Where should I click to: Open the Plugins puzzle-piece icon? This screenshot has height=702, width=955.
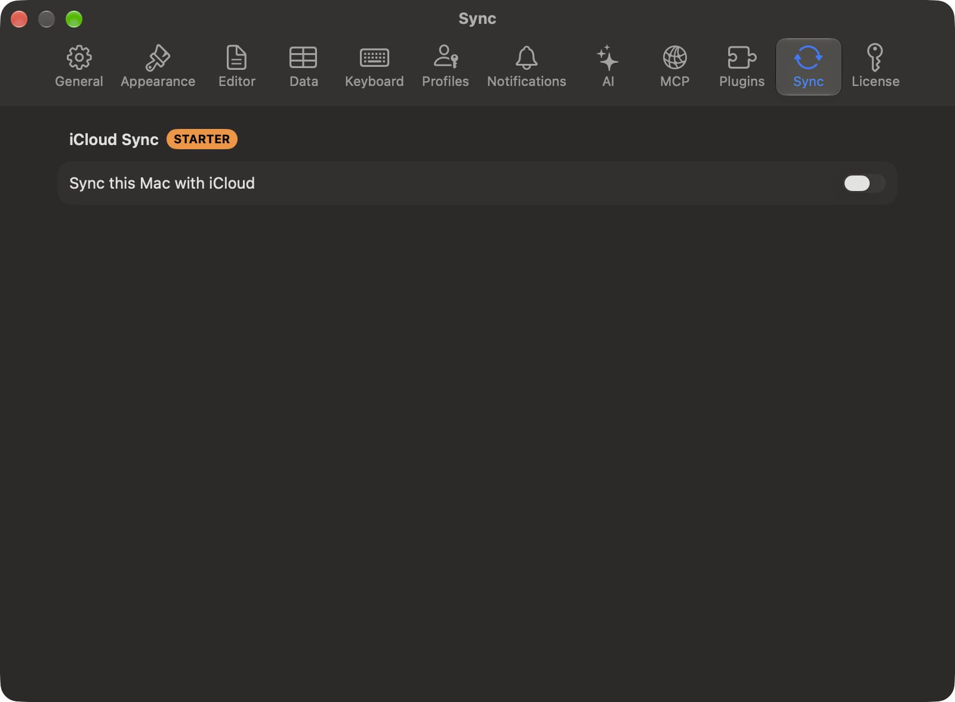tap(741, 58)
